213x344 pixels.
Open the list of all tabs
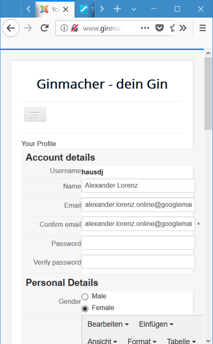click(x=134, y=9)
